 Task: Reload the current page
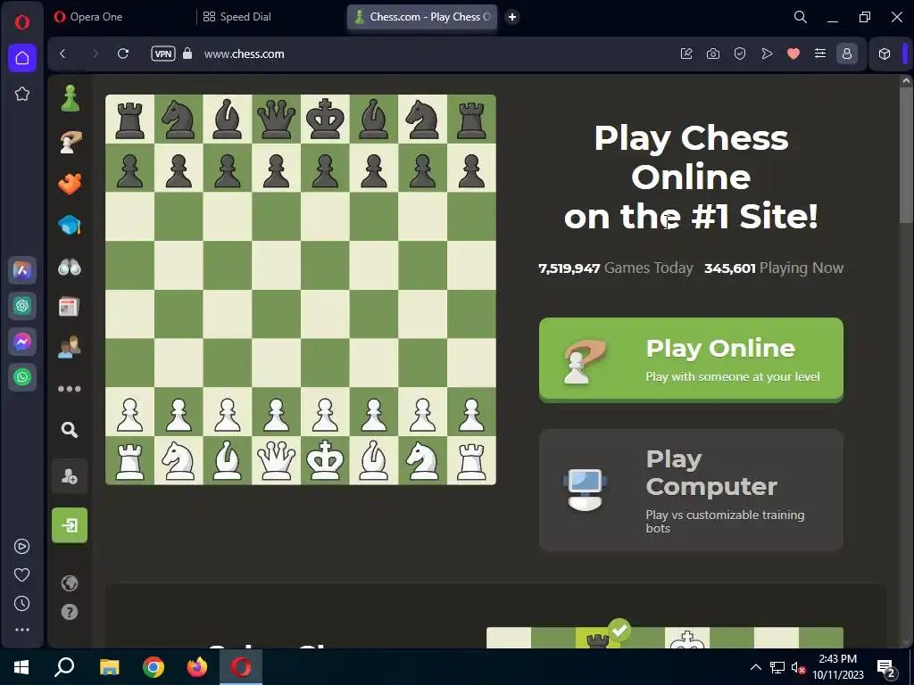[123, 54]
